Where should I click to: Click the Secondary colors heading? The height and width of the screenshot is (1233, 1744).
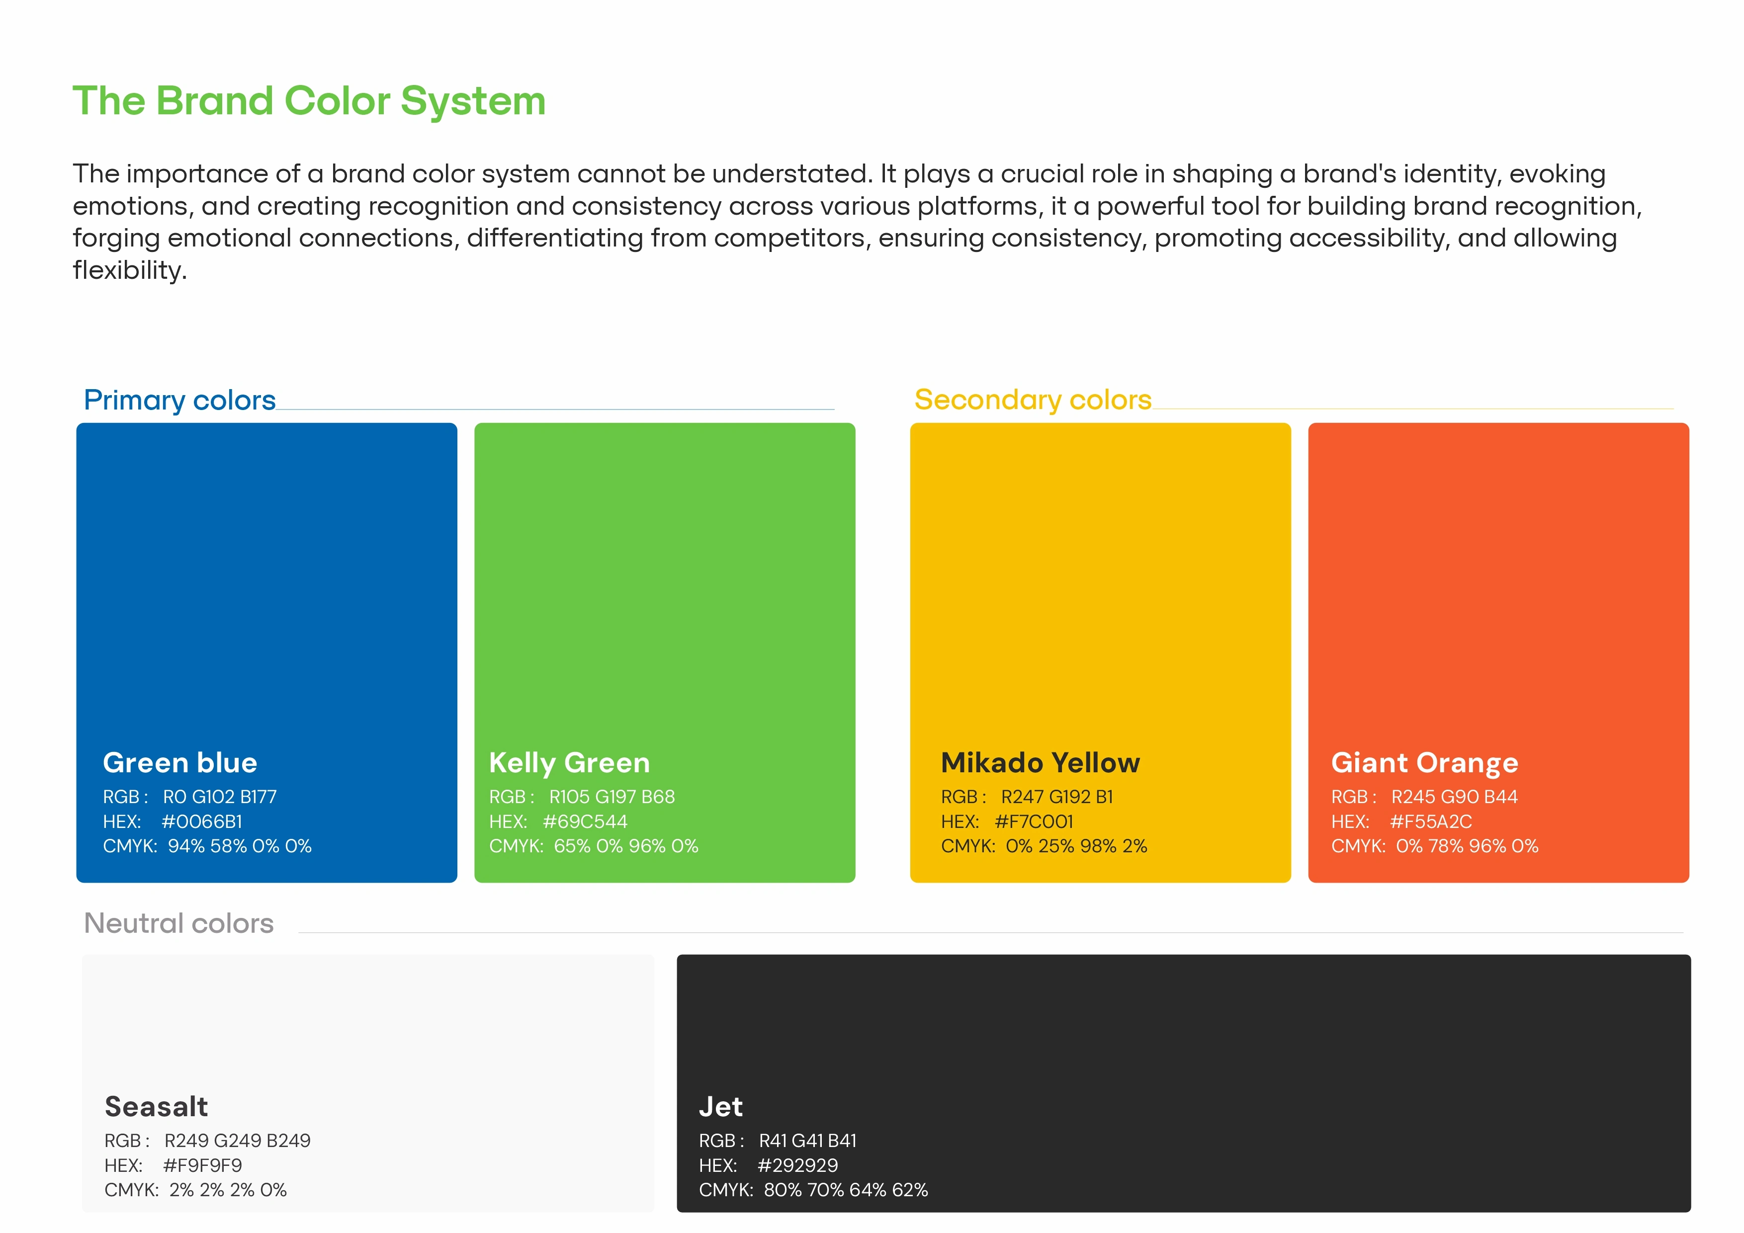pyautogui.click(x=1032, y=400)
